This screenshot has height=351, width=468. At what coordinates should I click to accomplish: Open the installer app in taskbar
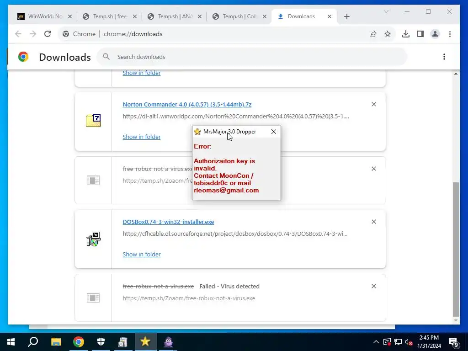point(123,342)
